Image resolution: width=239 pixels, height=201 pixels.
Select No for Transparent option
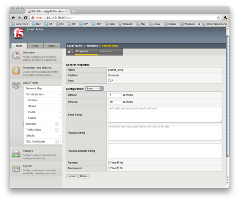(x=118, y=168)
